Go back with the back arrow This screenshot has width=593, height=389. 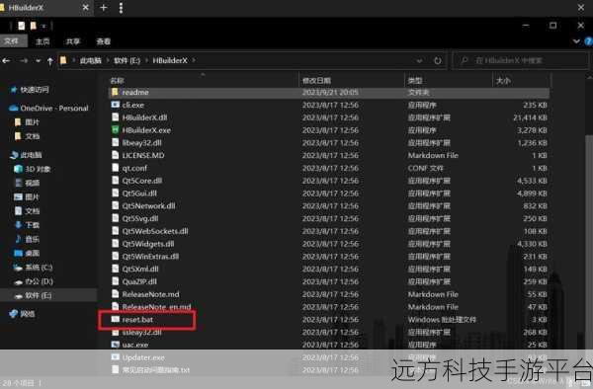tap(7, 60)
